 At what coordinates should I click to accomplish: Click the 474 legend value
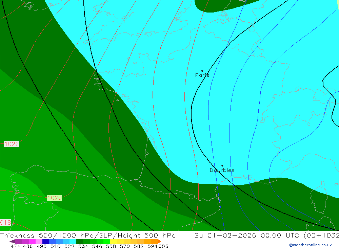click(x=16, y=246)
